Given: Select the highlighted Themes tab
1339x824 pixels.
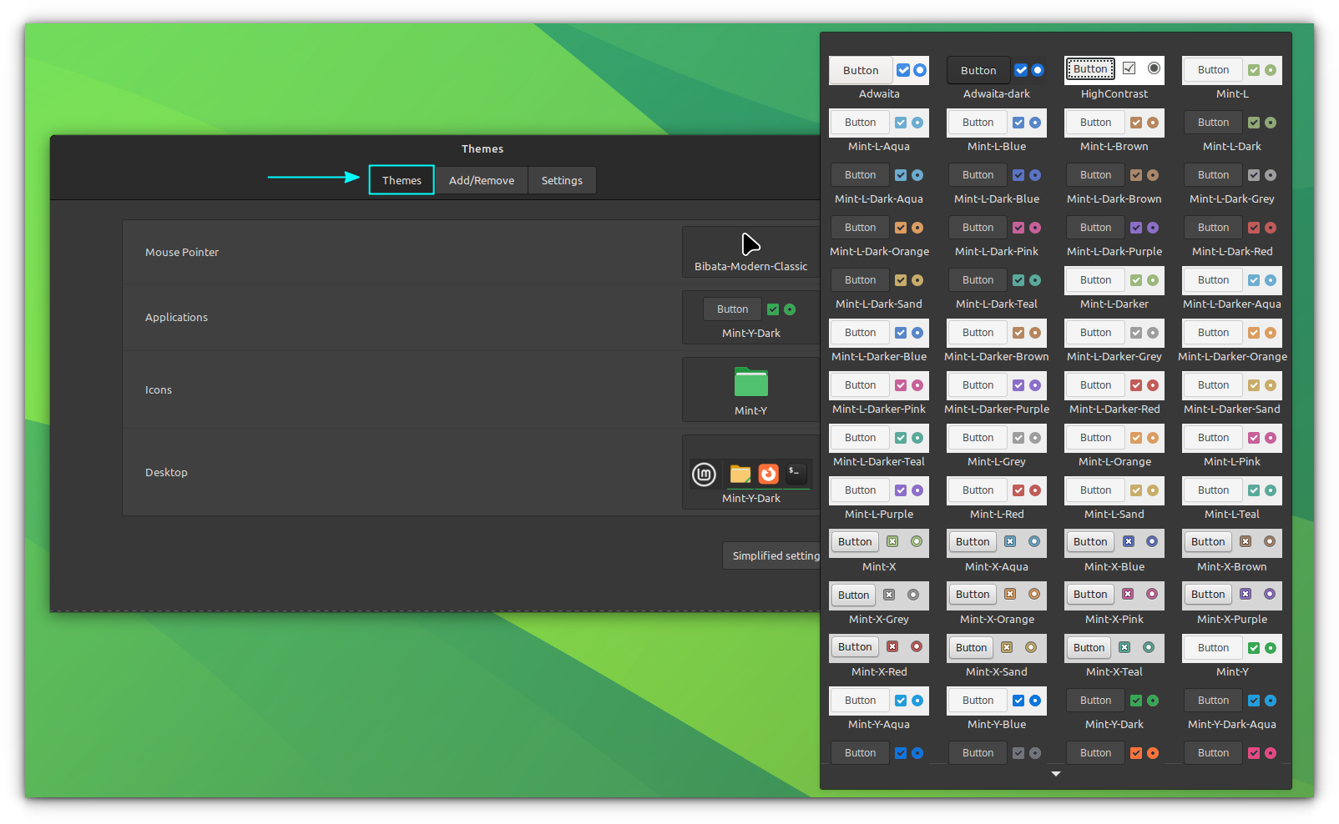Looking at the screenshot, I should [401, 180].
